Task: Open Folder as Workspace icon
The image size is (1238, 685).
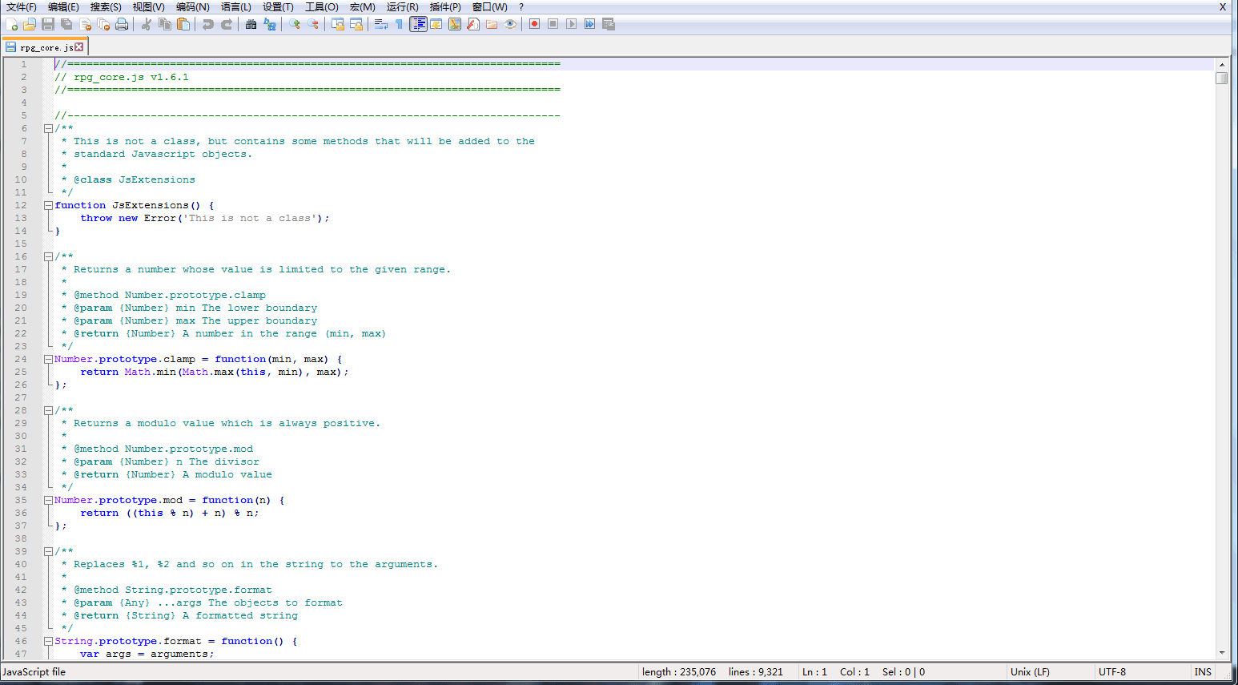Action: click(x=492, y=24)
